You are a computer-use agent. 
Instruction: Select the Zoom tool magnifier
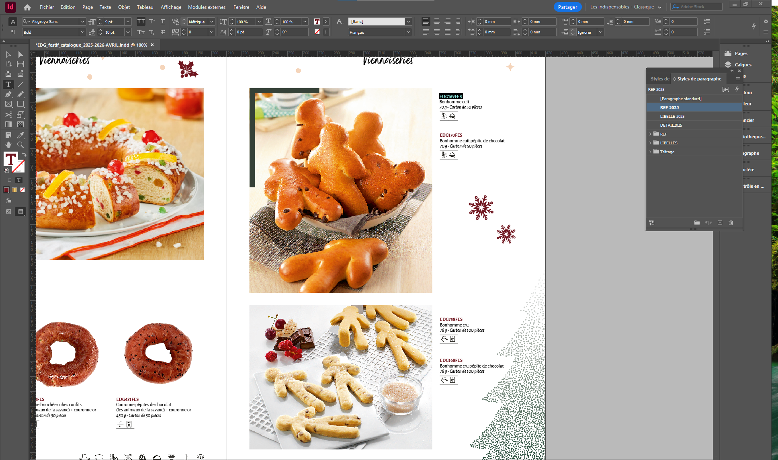(20, 145)
